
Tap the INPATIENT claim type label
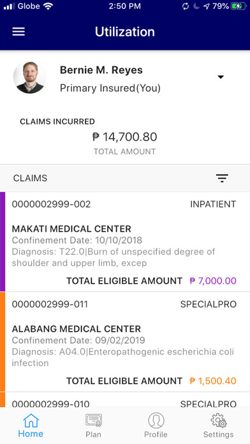click(213, 204)
